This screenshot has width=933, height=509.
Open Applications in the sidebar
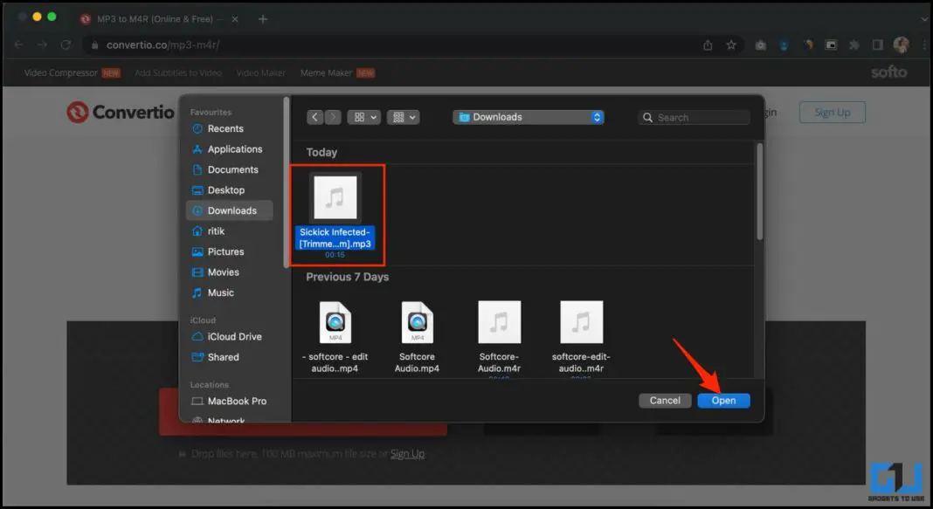(x=234, y=149)
